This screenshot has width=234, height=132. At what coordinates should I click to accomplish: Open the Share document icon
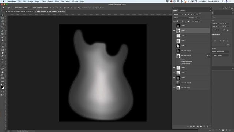point(232,8)
